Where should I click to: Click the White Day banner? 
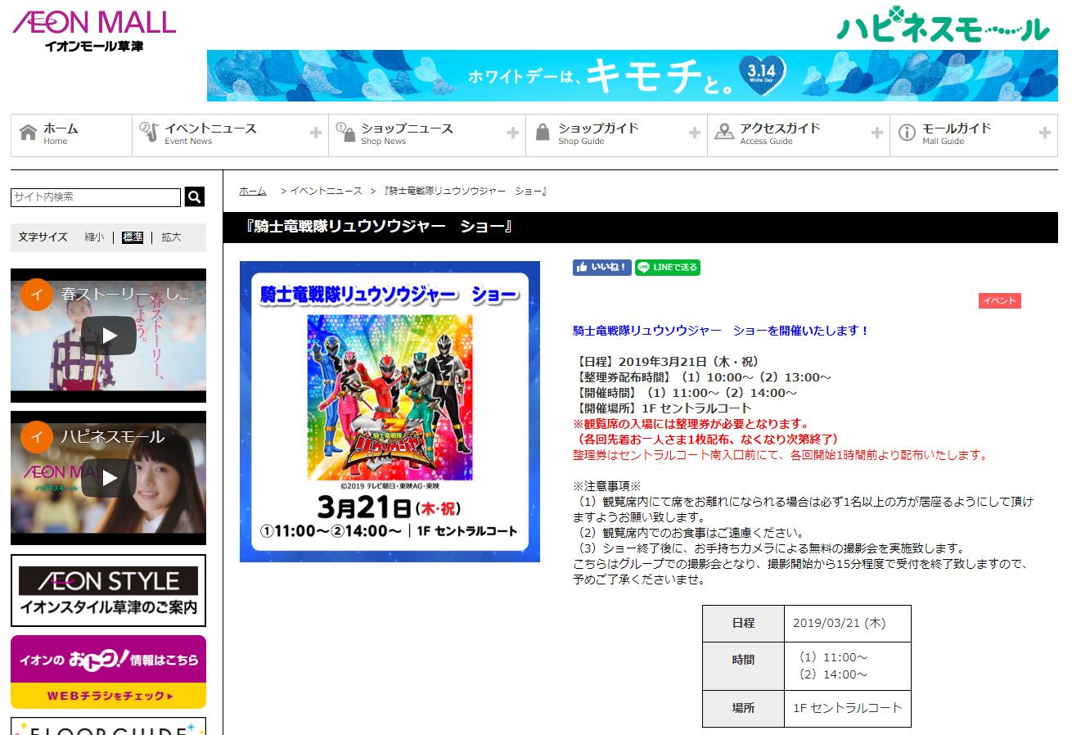[x=632, y=75]
